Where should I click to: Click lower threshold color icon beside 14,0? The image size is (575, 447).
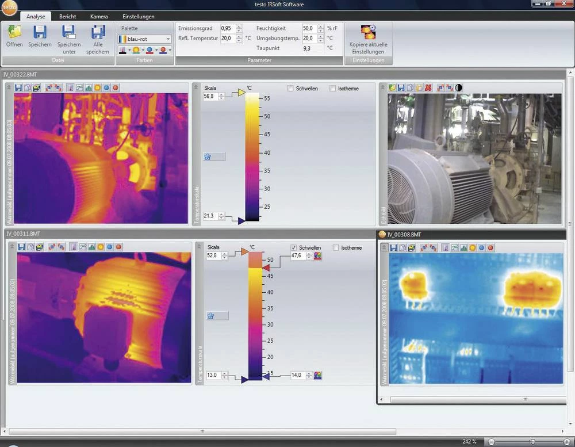tap(317, 375)
